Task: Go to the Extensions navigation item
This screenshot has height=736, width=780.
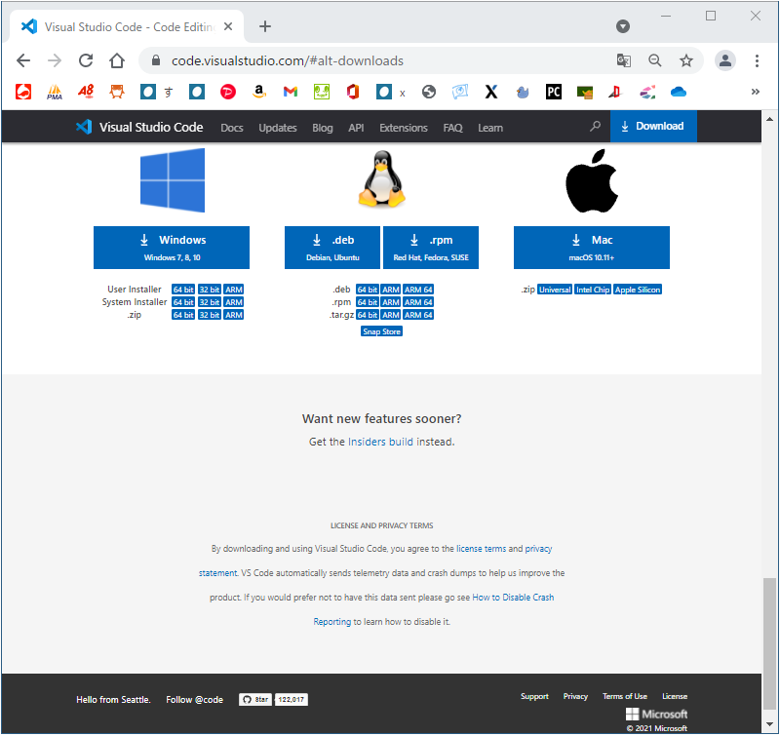Action: (404, 128)
